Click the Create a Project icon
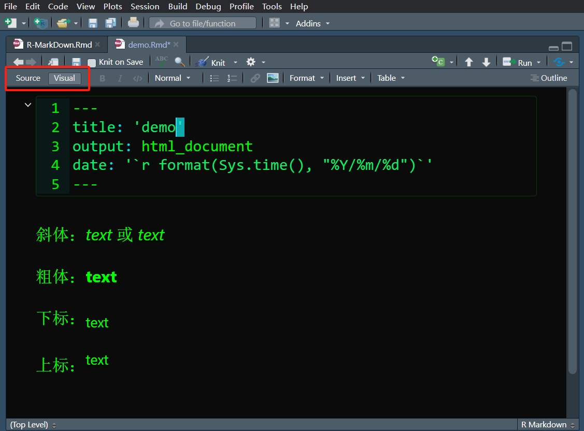This screenshot has height=431, width=584. tap(40, 23)
